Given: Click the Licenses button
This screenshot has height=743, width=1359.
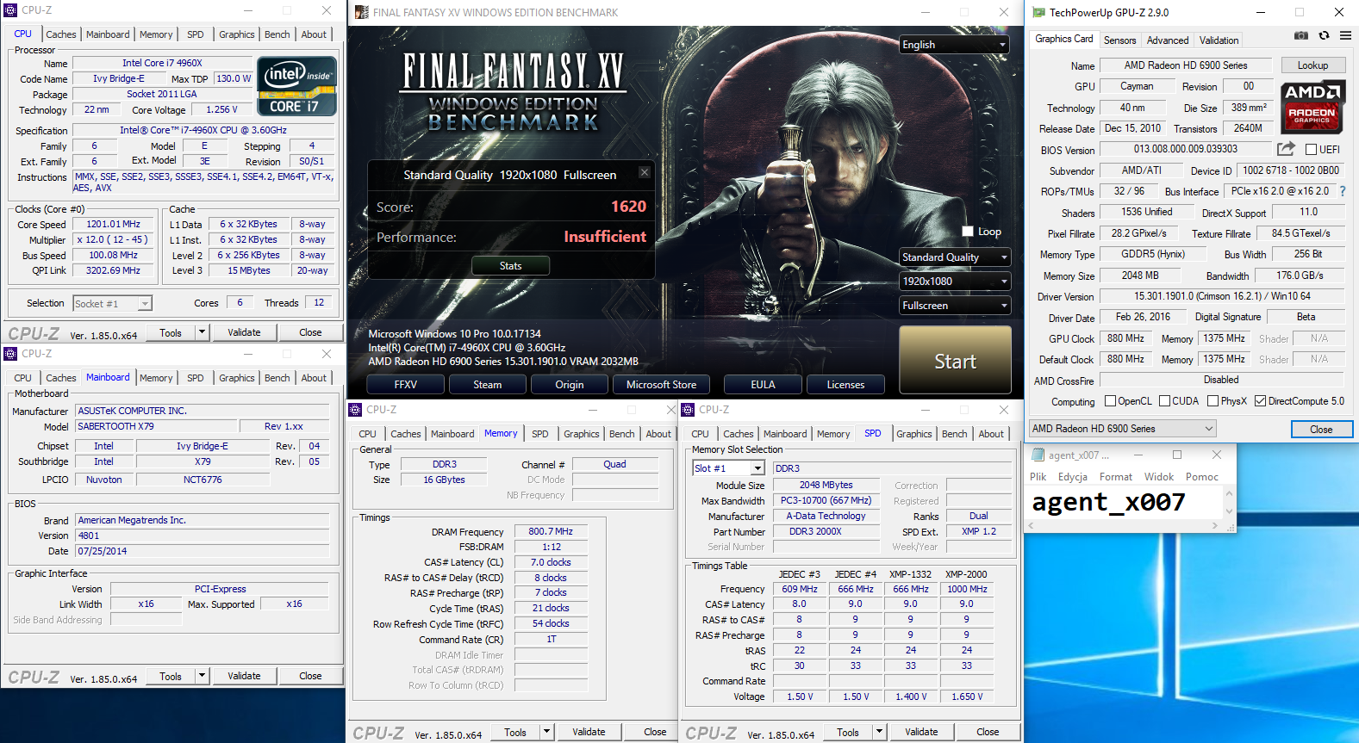Looking at the screenshot, I should click(x=845, y=385).
